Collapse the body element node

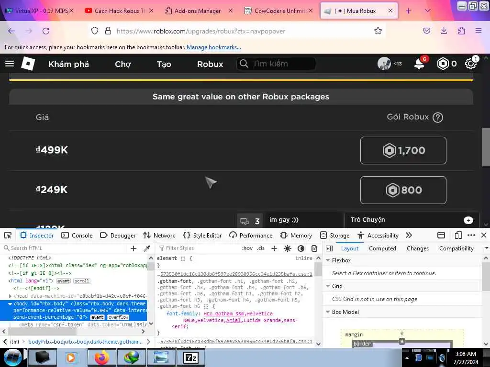pos(10,303)
